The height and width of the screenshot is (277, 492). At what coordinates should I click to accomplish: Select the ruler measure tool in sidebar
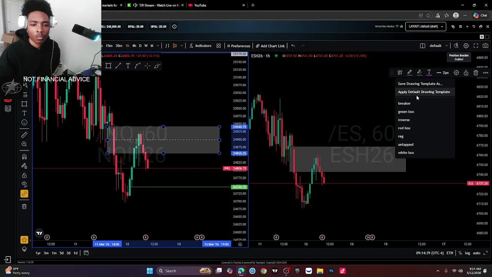point(24,135)
